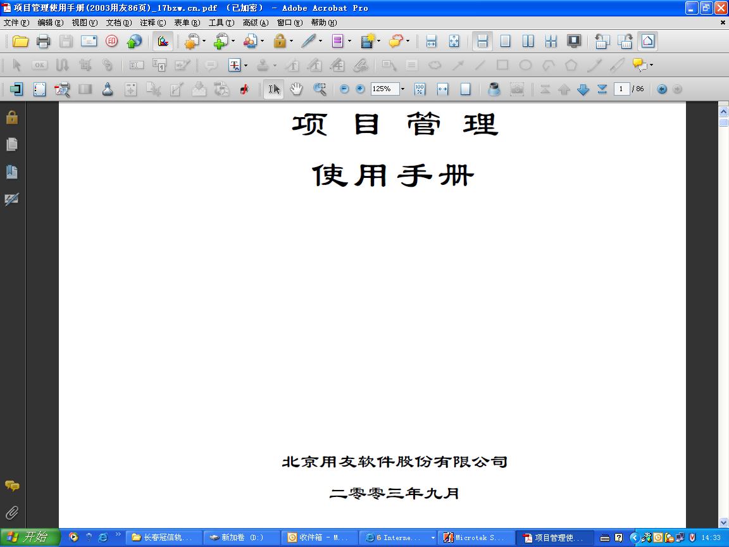729x547 pixels.
Task: Select the Marquee Zoom tool
Action: (320, 89)
